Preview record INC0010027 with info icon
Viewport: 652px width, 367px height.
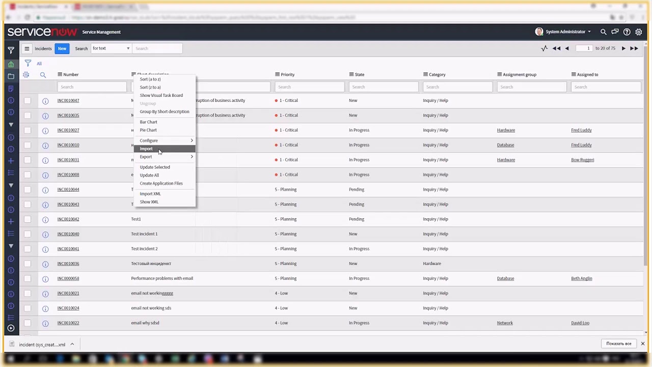click(x=45, y=130)
